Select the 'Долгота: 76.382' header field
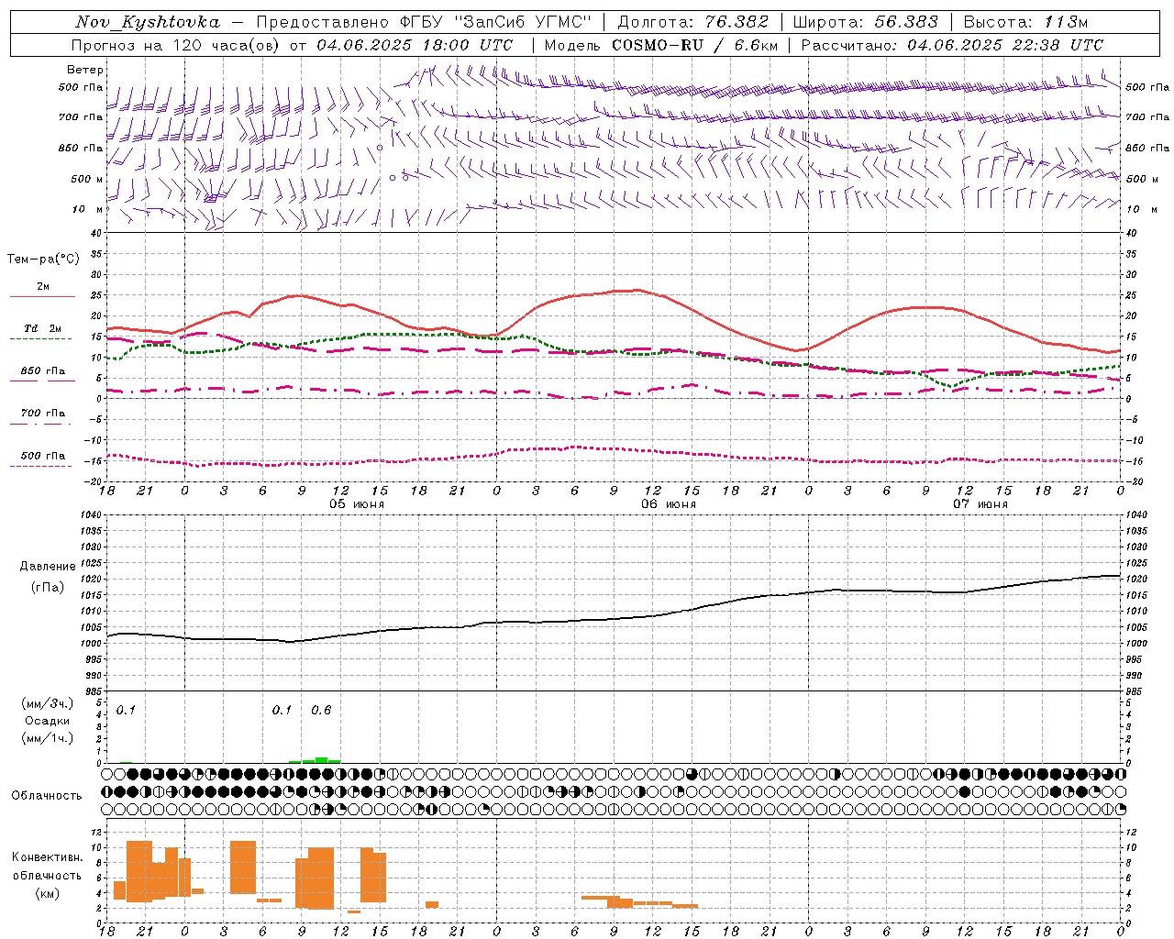 pos(693,22)
